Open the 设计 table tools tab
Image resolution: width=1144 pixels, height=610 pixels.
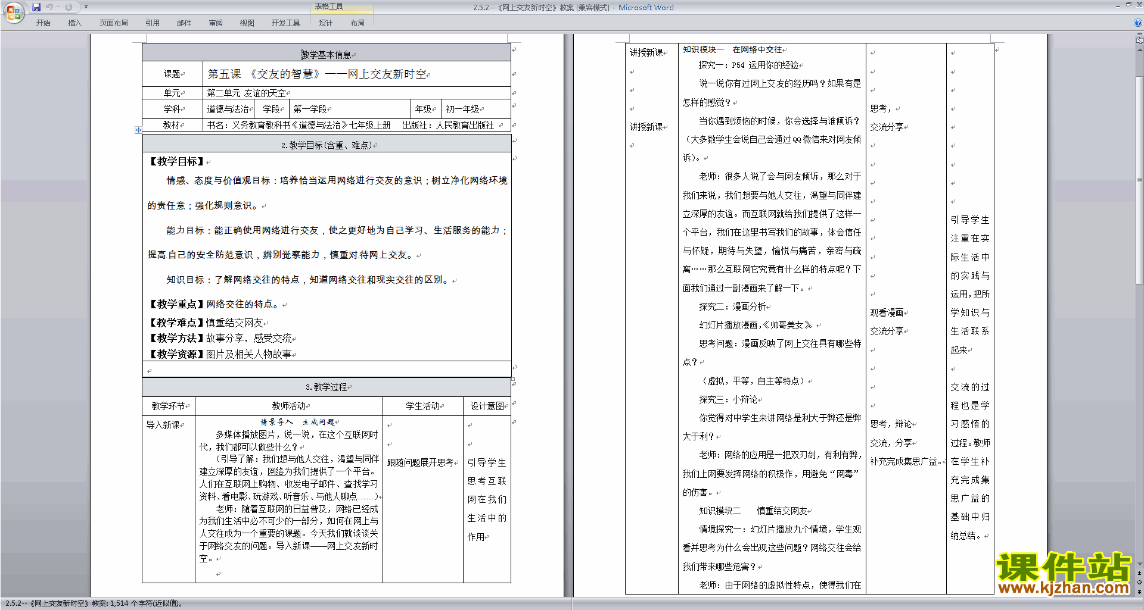pyautogui.click(x=325, y=23)
